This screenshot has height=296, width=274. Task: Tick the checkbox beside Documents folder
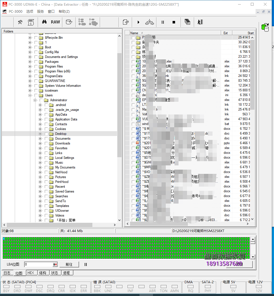click(x=46, y=139)
